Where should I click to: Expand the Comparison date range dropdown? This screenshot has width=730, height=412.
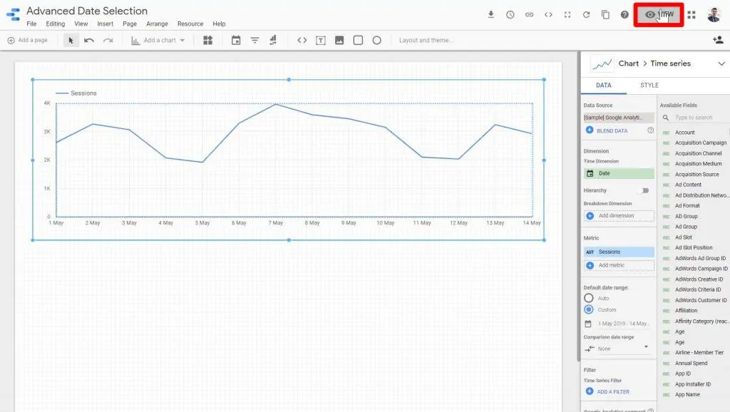[617, 348]
